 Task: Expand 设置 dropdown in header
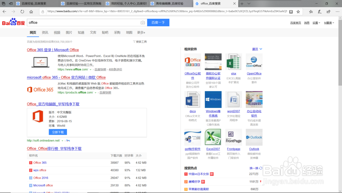click(x=316, y=23)
